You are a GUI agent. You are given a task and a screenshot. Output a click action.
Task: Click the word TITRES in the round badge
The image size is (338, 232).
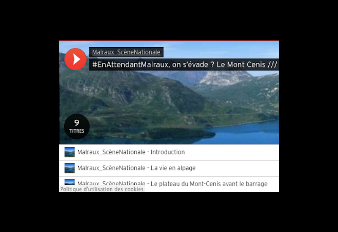point(77,131)
